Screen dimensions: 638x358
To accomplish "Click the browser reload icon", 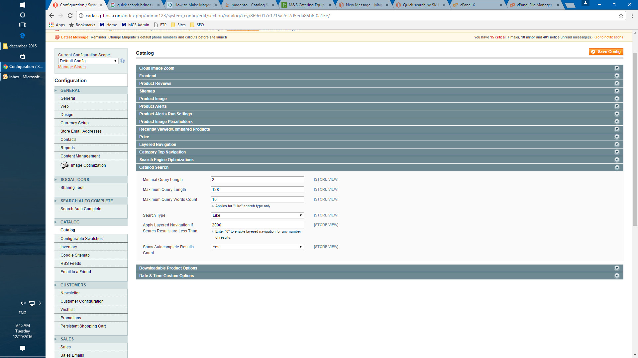I will click(x=70, y=16).
